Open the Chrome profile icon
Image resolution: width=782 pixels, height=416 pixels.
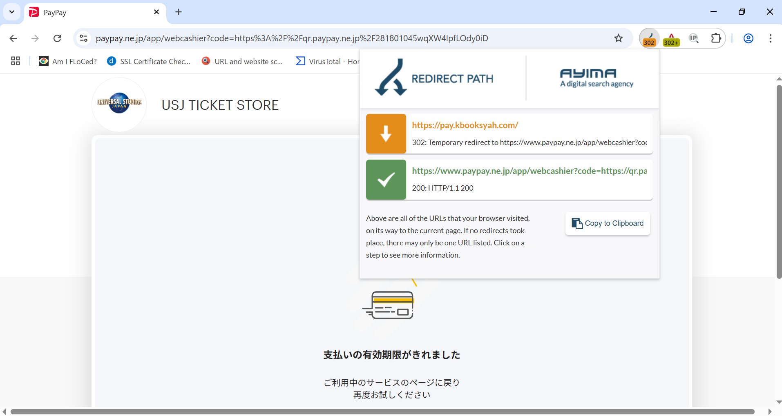coord(748,38)
